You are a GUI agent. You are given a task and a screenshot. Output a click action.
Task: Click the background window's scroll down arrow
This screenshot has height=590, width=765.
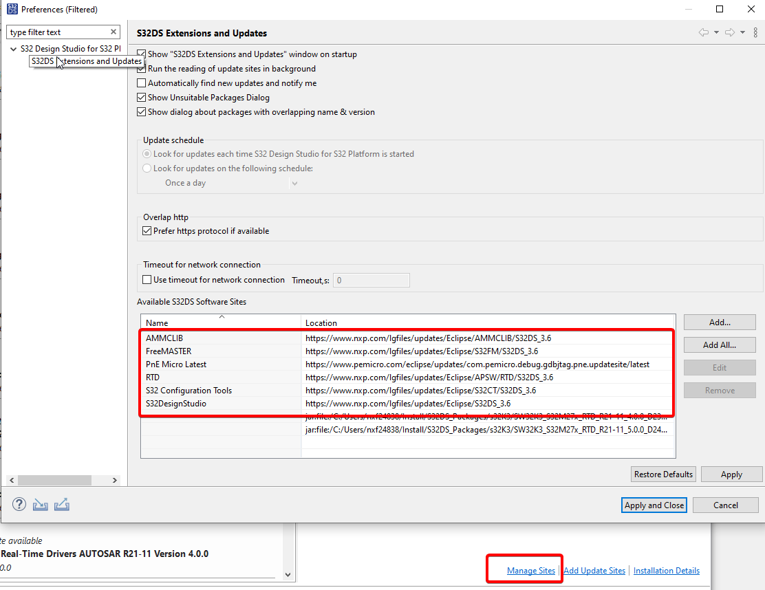pyautogui.click(x=288, y=575)
